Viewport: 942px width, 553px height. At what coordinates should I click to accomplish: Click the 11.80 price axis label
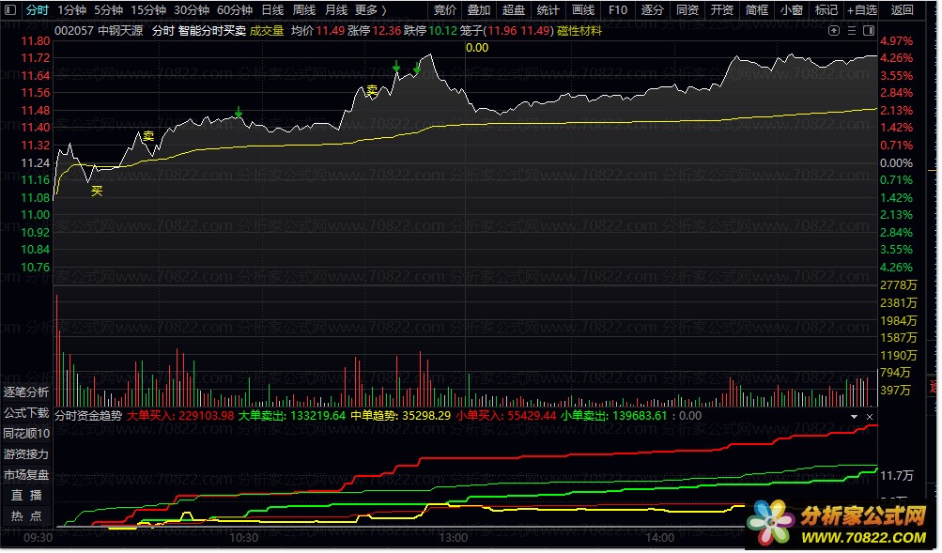pyautogui.click(x=36, y=41)
